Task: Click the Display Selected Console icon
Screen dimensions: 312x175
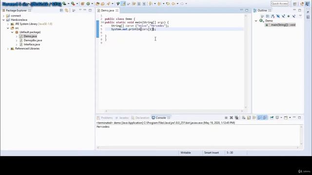Action: tap(277, 118)
